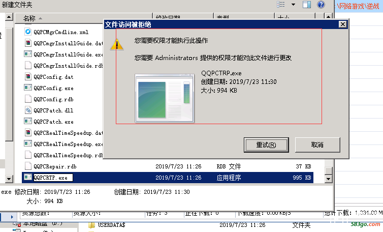This screenshot has width=383, height=232.
Task: Select QQPCmgrInstallGuide.rdb file icon
Action: point(28,65)
